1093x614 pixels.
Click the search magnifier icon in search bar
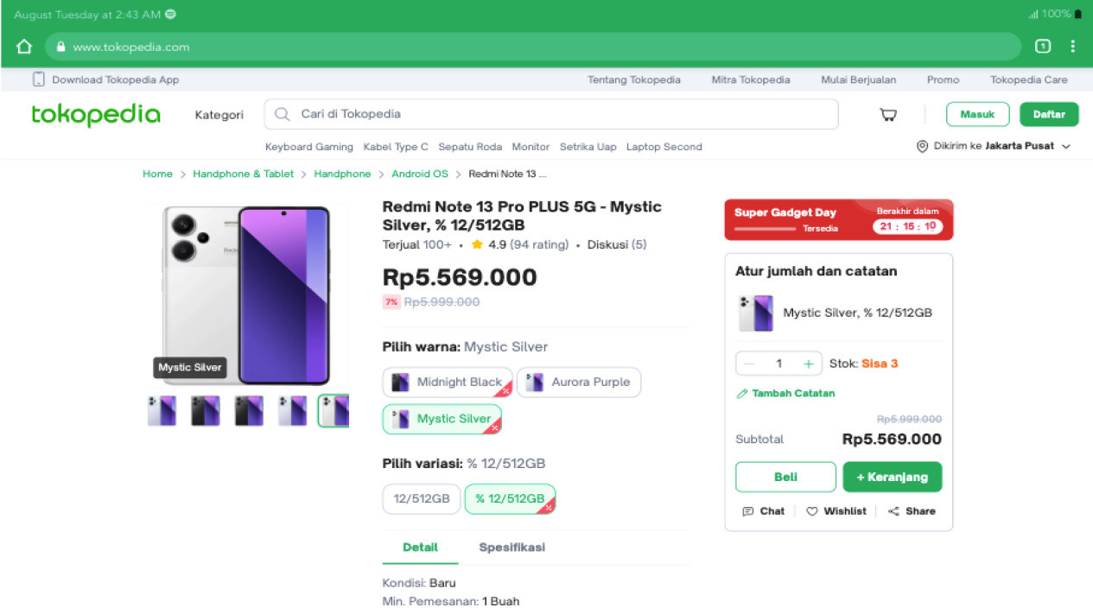(282, 114)
